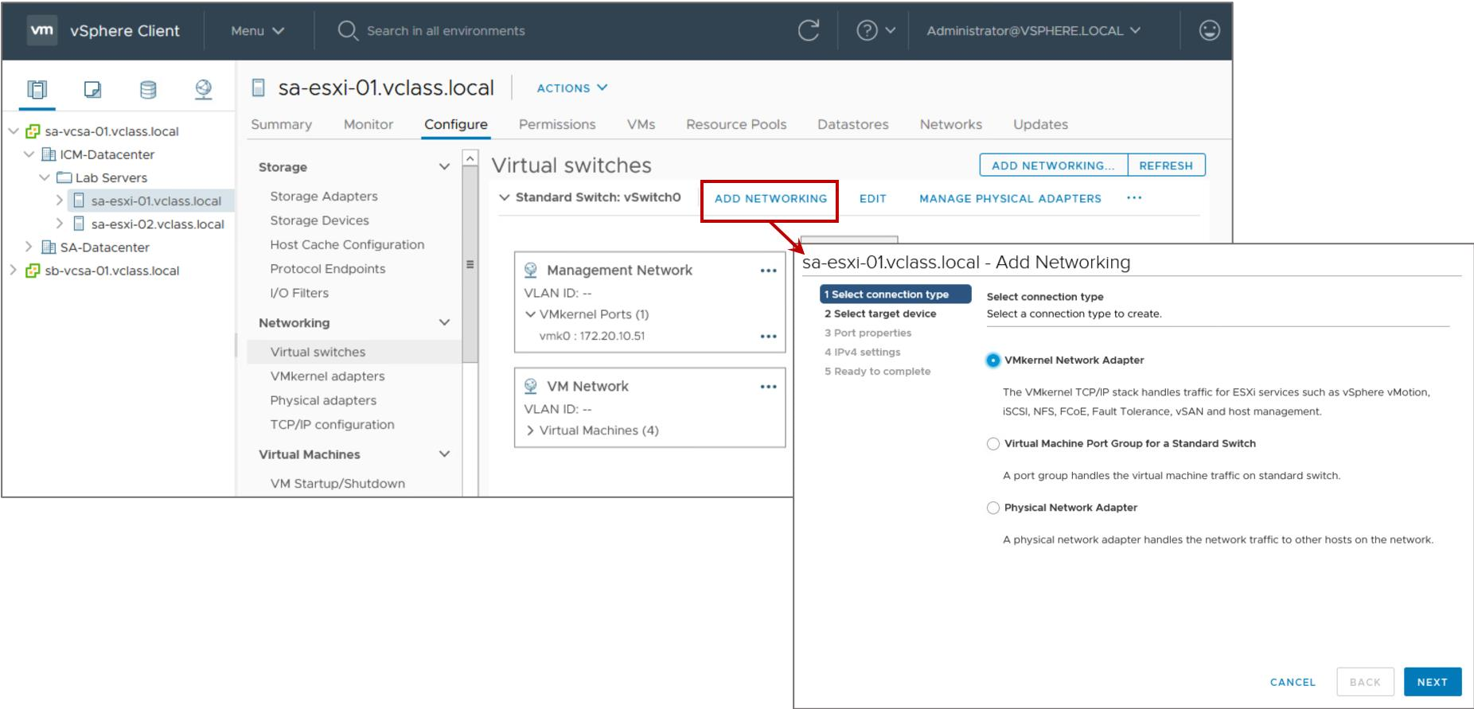1474x709 pixels.
Task: Expand the sa-esxi-02.vclass.local tree node
Action: coord(60,224)
